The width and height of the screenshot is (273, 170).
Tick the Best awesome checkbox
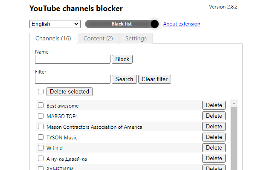(41, 105)
